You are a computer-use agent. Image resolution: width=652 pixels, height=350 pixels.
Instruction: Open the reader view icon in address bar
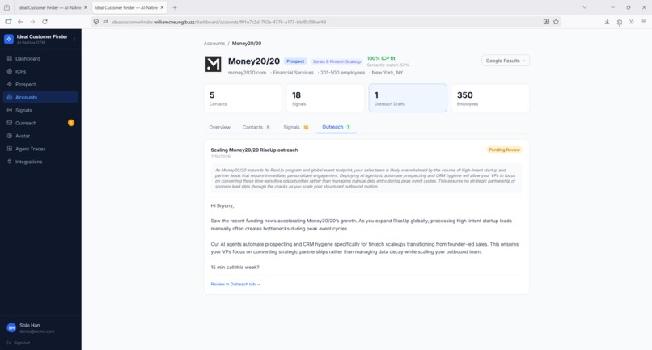pos(546,22)
